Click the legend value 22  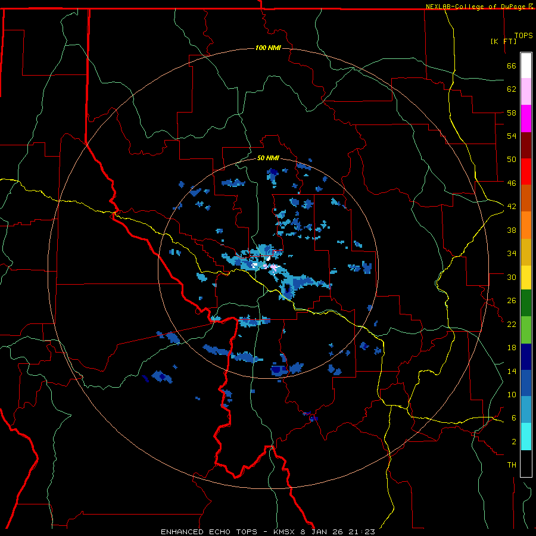512,324
